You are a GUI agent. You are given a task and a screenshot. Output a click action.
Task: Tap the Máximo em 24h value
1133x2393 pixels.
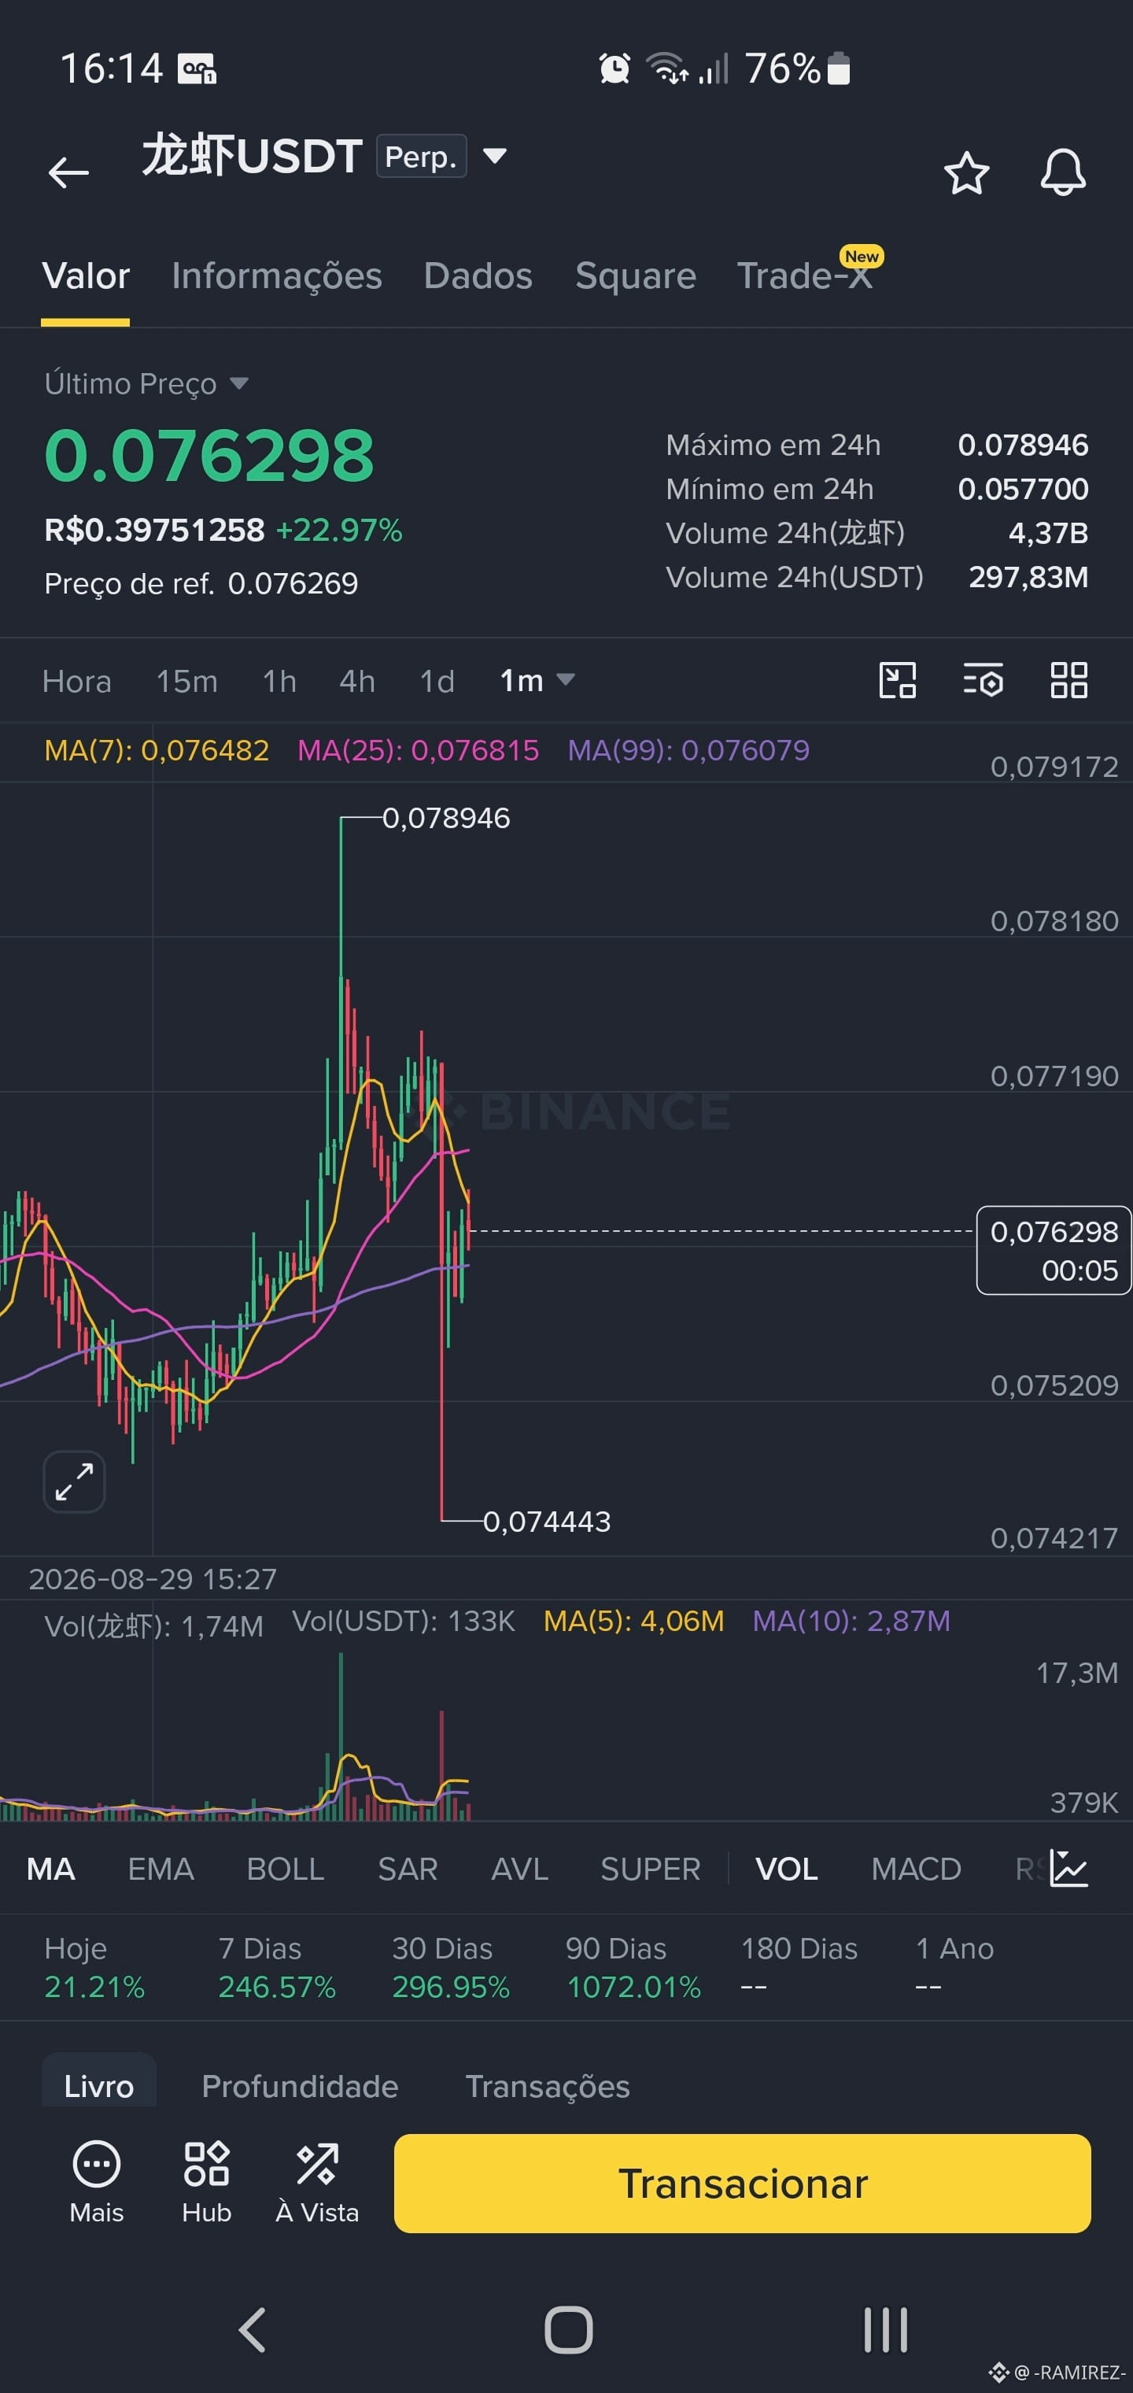(1023, 445)
